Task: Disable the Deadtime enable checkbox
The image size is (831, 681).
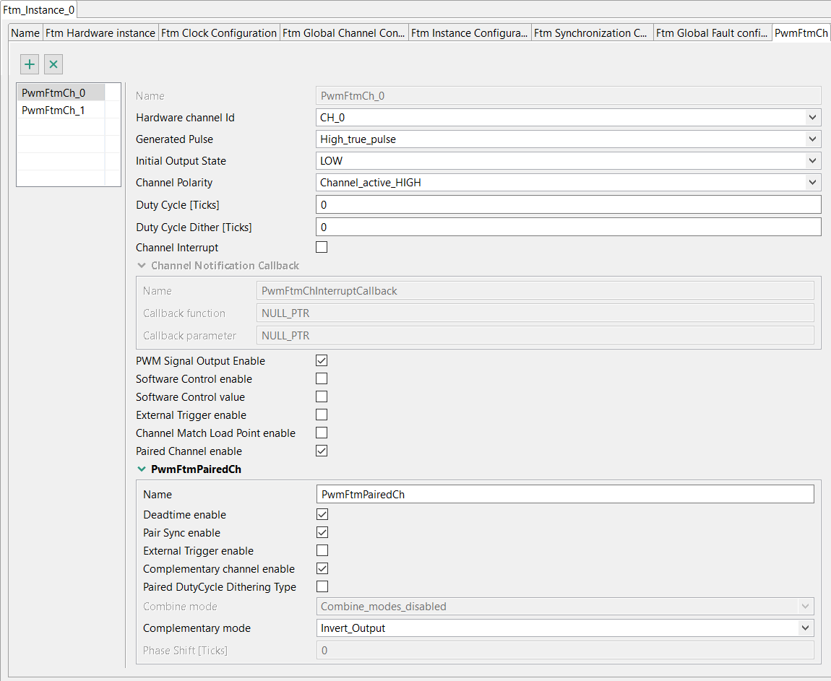Action: [x=322, y=514]
